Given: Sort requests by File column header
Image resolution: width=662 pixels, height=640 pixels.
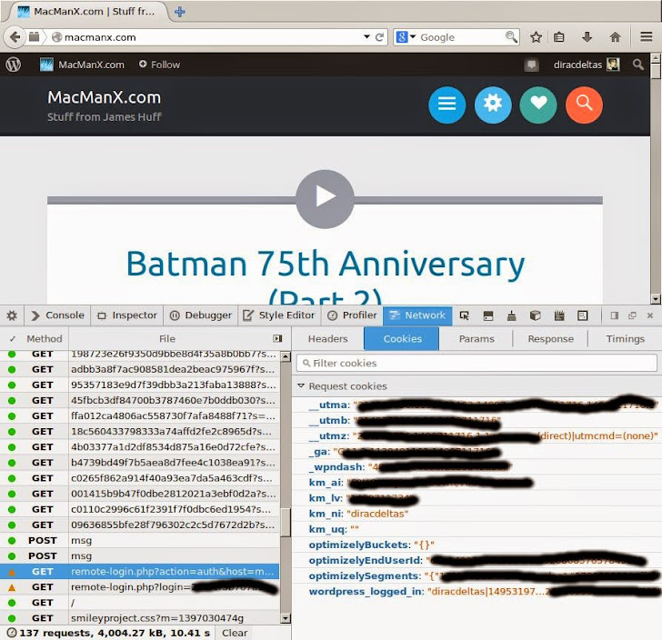Looking at the screenshot, I should pos(167,338).
